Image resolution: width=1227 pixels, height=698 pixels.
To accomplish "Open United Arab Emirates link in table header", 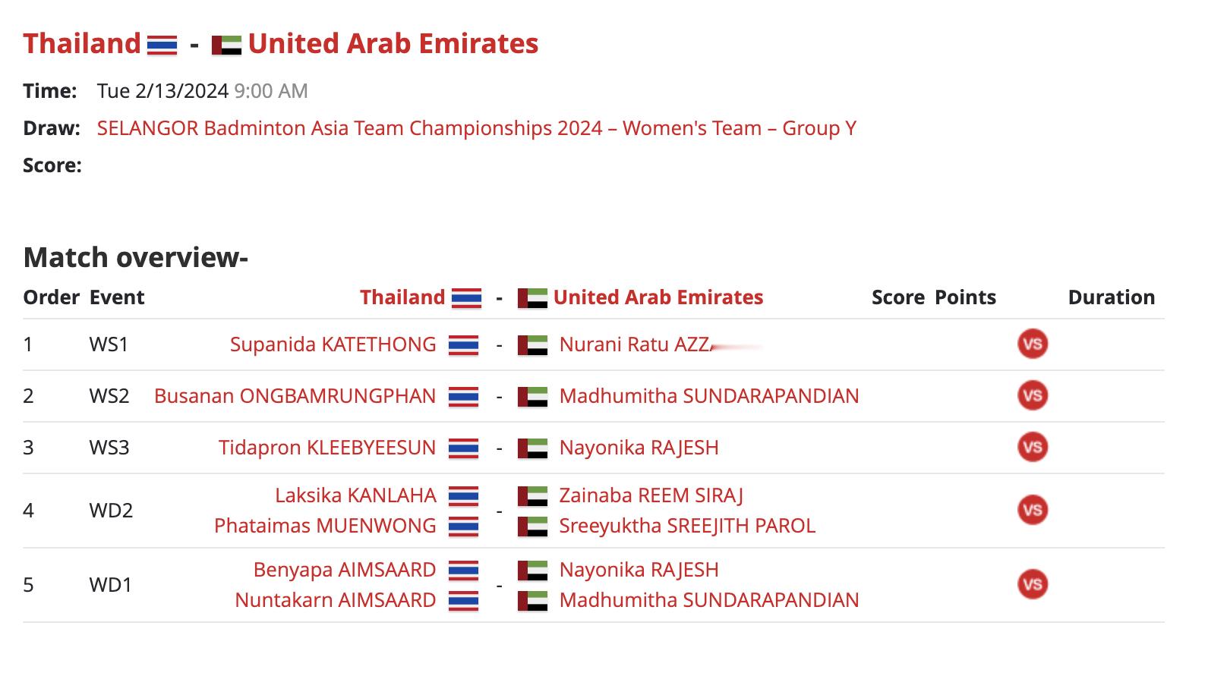I will [658, 297].
